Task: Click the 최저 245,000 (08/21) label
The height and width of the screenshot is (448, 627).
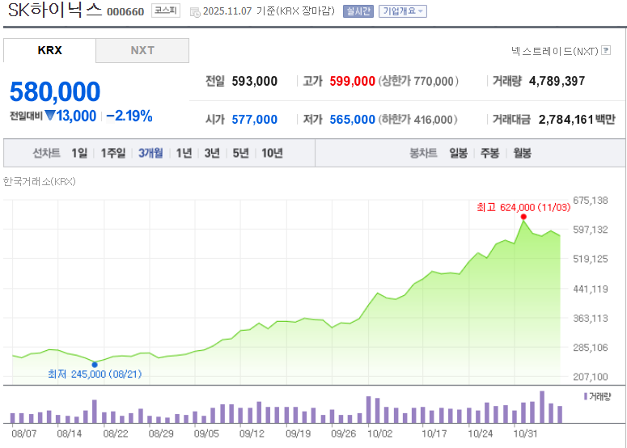Action: point(95,374)
